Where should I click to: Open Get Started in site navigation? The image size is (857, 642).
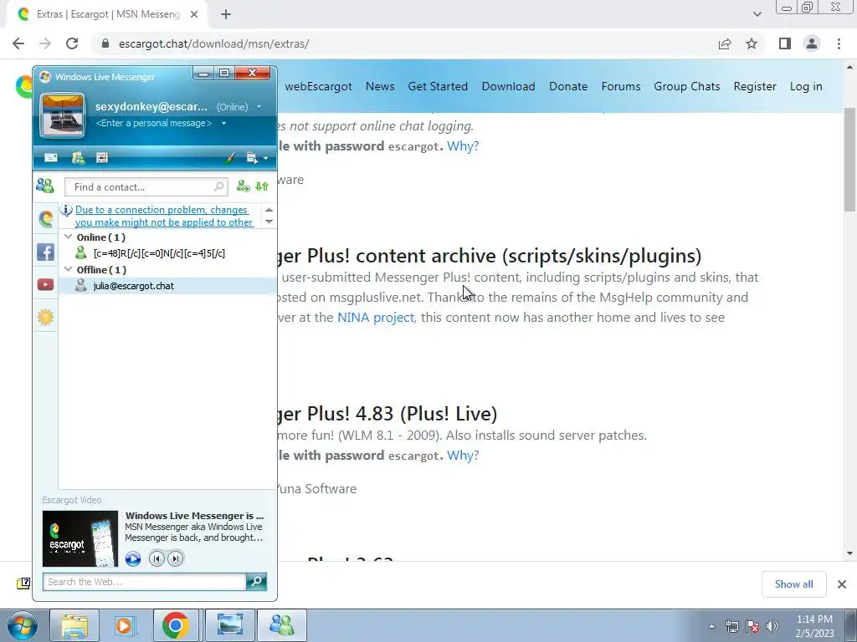tap(438, 86)
